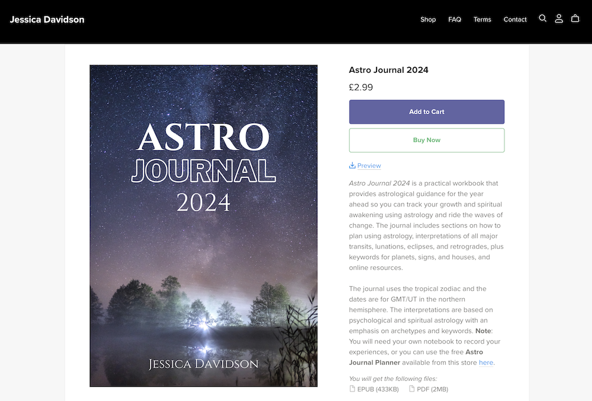Image resolution: width=592 pixels, height=401 pixels.
Task: Click the Jessica Davidson logo
Action: click(x=47, y=19)
